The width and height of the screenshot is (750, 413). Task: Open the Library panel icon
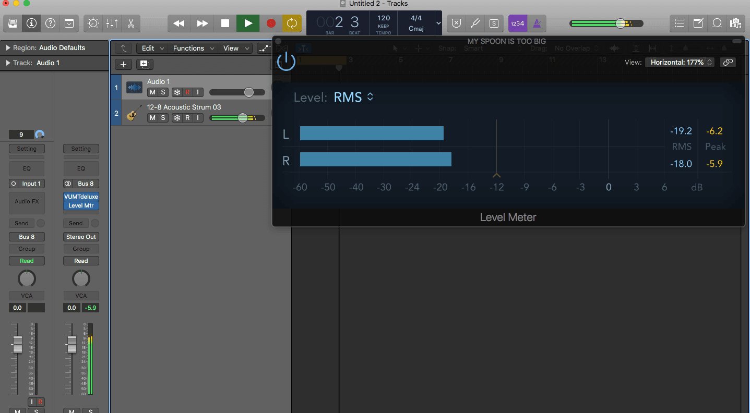click(x=13, y=23)
